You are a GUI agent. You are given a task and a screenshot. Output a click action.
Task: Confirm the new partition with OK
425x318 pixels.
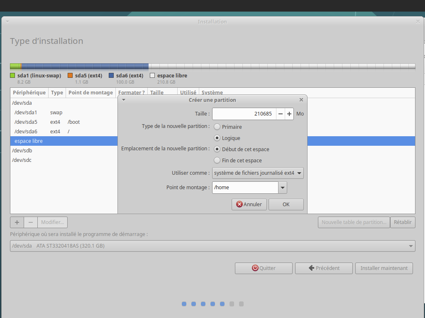click(286, 204)
